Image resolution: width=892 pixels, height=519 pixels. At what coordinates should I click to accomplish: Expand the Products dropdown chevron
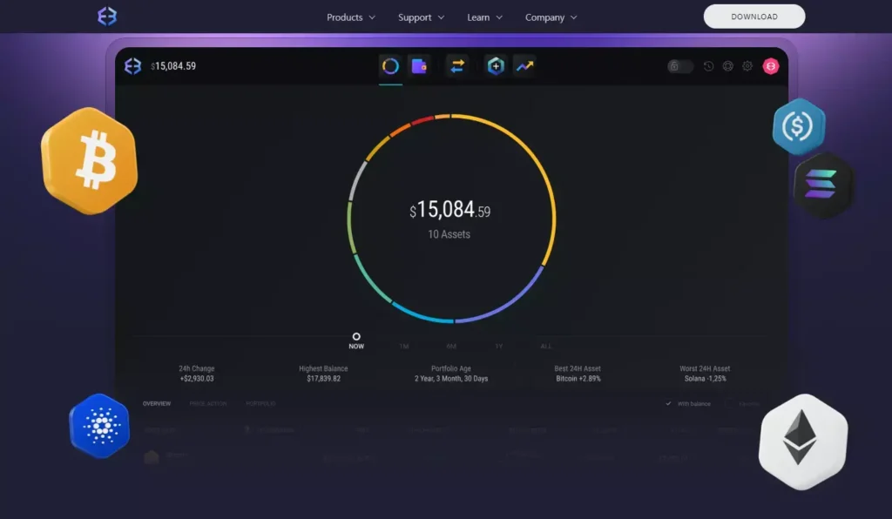pos(372,17)
